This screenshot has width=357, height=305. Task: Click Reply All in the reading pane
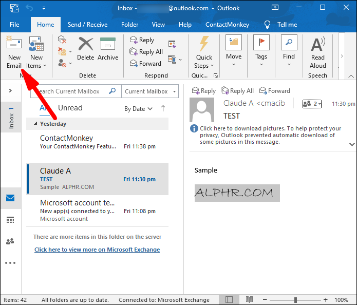[x=237, y=91]
